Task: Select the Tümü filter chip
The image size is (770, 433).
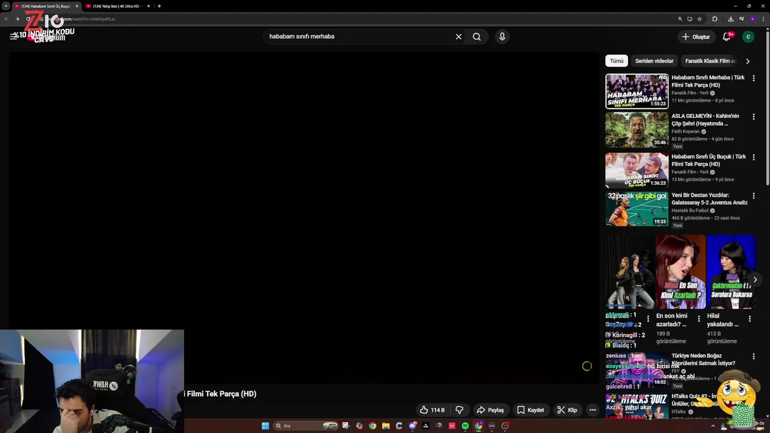Action: point(617,61)
